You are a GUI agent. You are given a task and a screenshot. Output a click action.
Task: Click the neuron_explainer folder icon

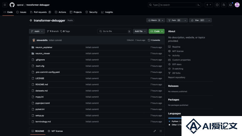[x=33, y=47]
